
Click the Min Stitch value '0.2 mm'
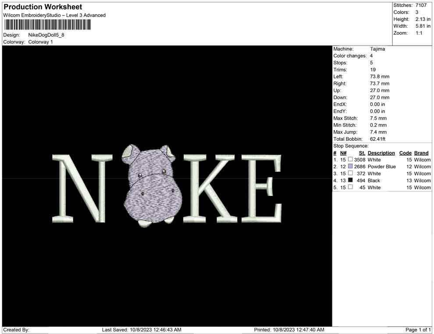[378, 125]
